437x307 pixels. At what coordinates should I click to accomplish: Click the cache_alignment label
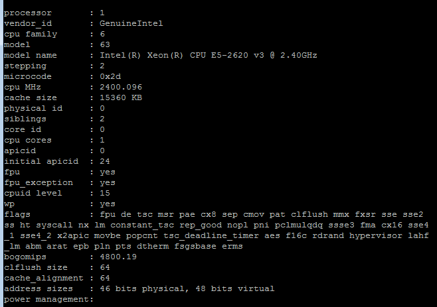point(43,278)
